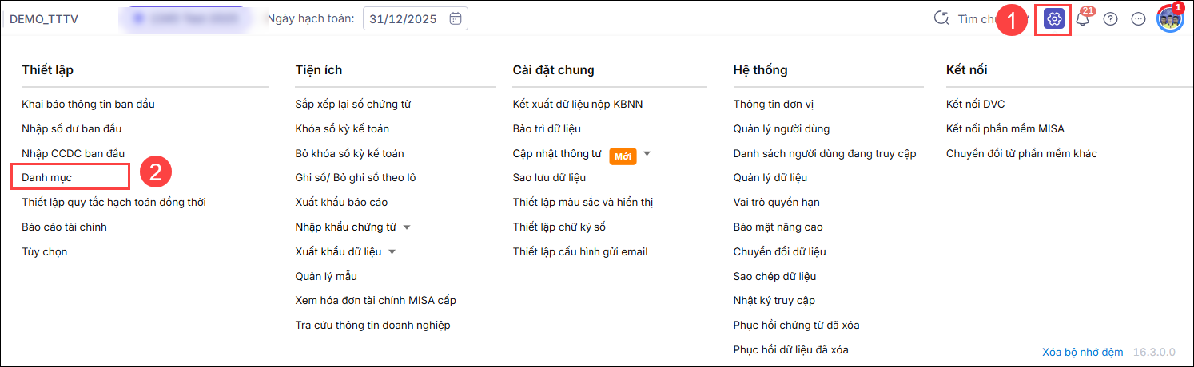Choose Sao lưu dữ liệu
Screen dimensions: 1194x367
click(549, 178)
